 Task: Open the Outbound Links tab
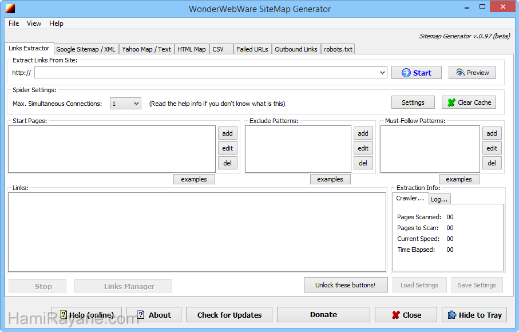296,49
